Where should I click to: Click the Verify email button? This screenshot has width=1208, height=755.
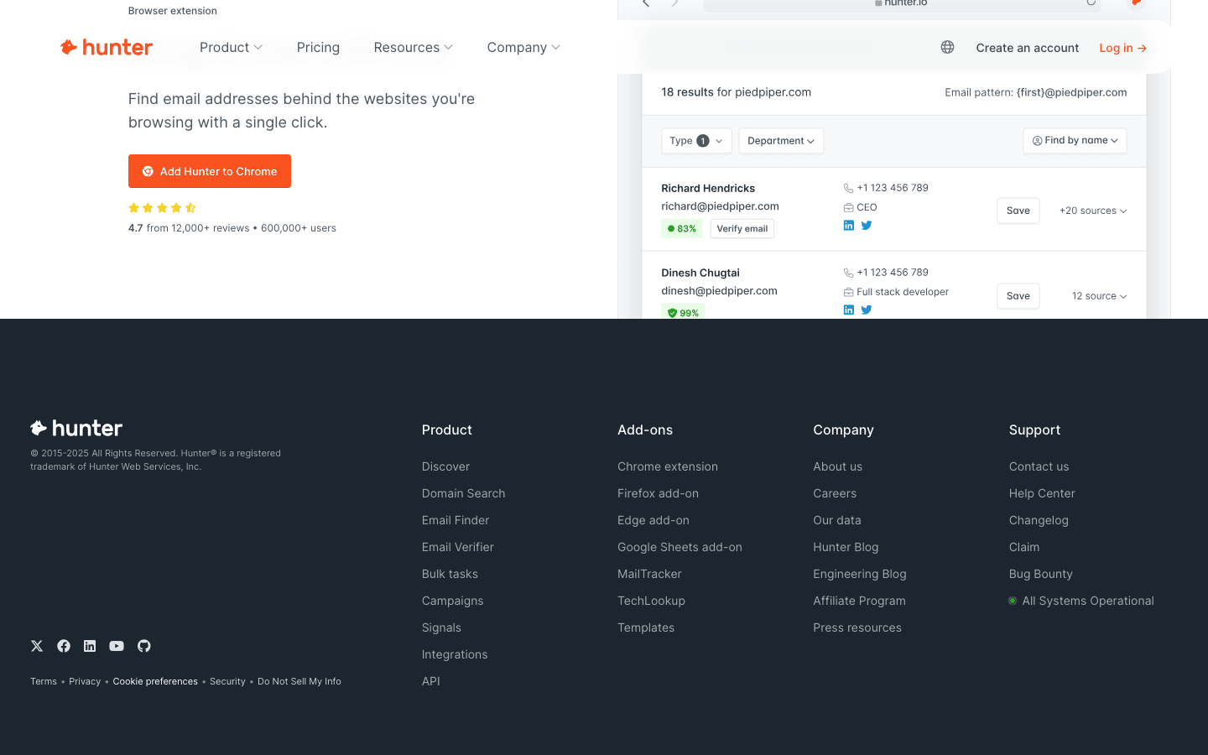click(x=742, y=228)
